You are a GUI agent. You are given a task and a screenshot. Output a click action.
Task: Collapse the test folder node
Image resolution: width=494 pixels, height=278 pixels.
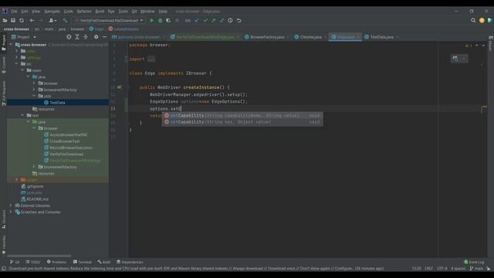pos(22,115)
